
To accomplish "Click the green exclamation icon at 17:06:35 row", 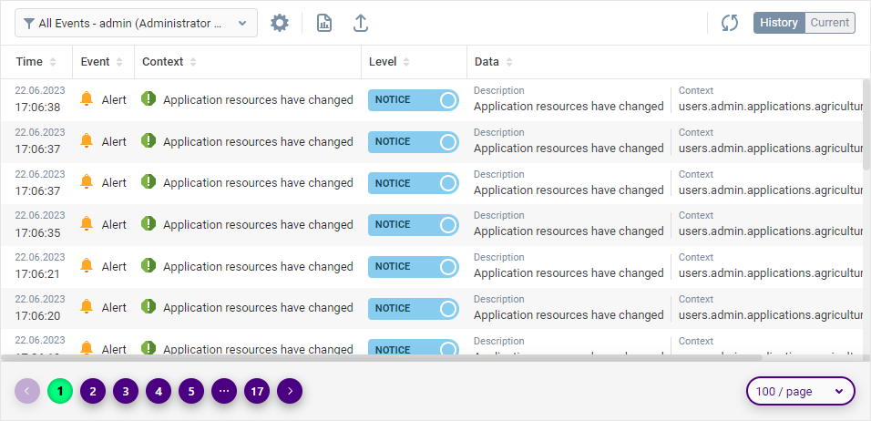I will [x=149, y=224].
